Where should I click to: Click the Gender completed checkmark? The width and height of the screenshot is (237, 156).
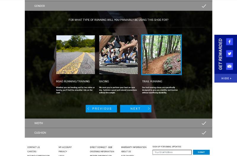204,6
